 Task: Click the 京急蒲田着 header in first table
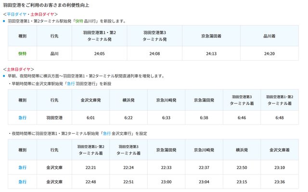pyautogui.click(x=211, y=36)
